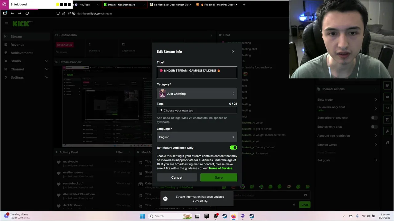Click the channel actions camera icon in right rail
This screenshot has height=221, width=394.
coord(387,120)
